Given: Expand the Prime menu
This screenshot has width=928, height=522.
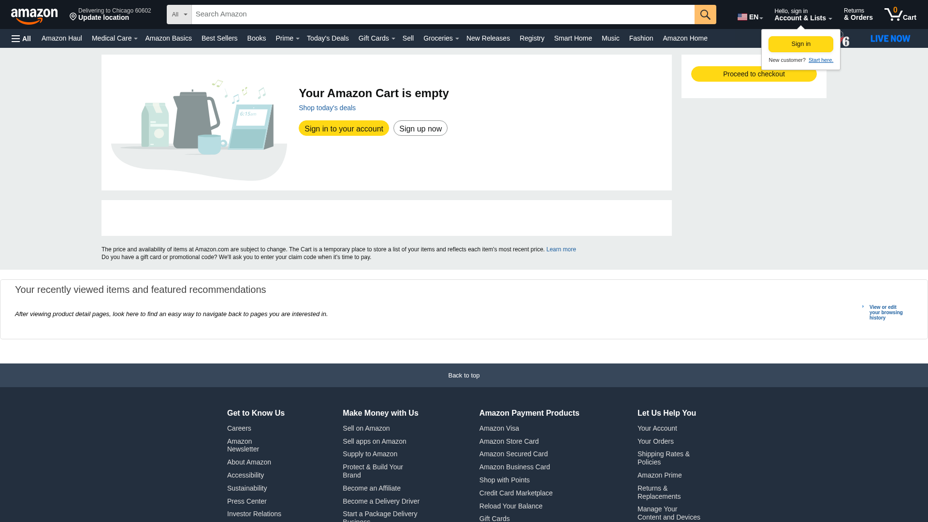Looking at the screenshot, I should tap(287, 38).
